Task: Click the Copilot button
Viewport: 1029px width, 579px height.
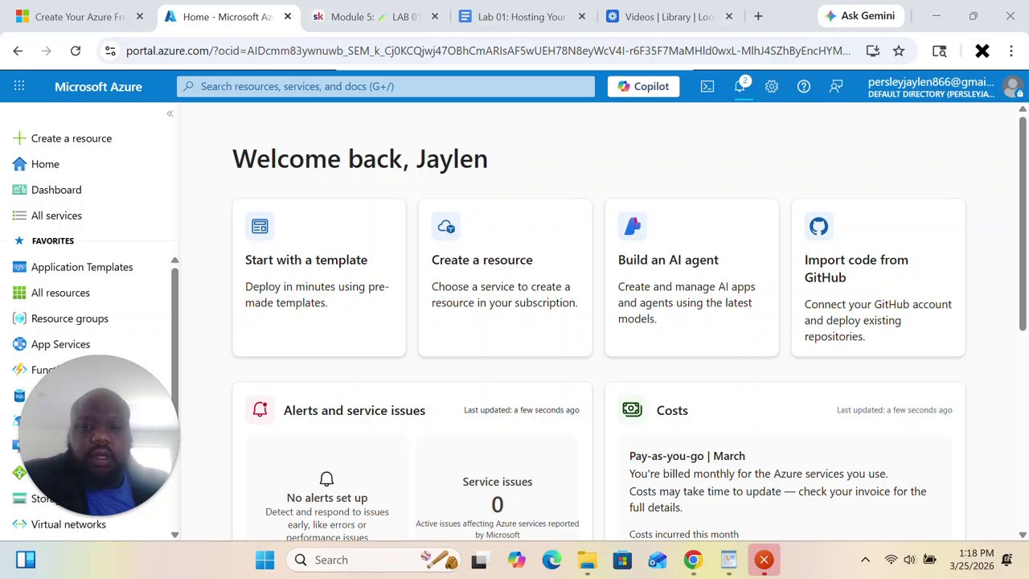Action: 643,86
